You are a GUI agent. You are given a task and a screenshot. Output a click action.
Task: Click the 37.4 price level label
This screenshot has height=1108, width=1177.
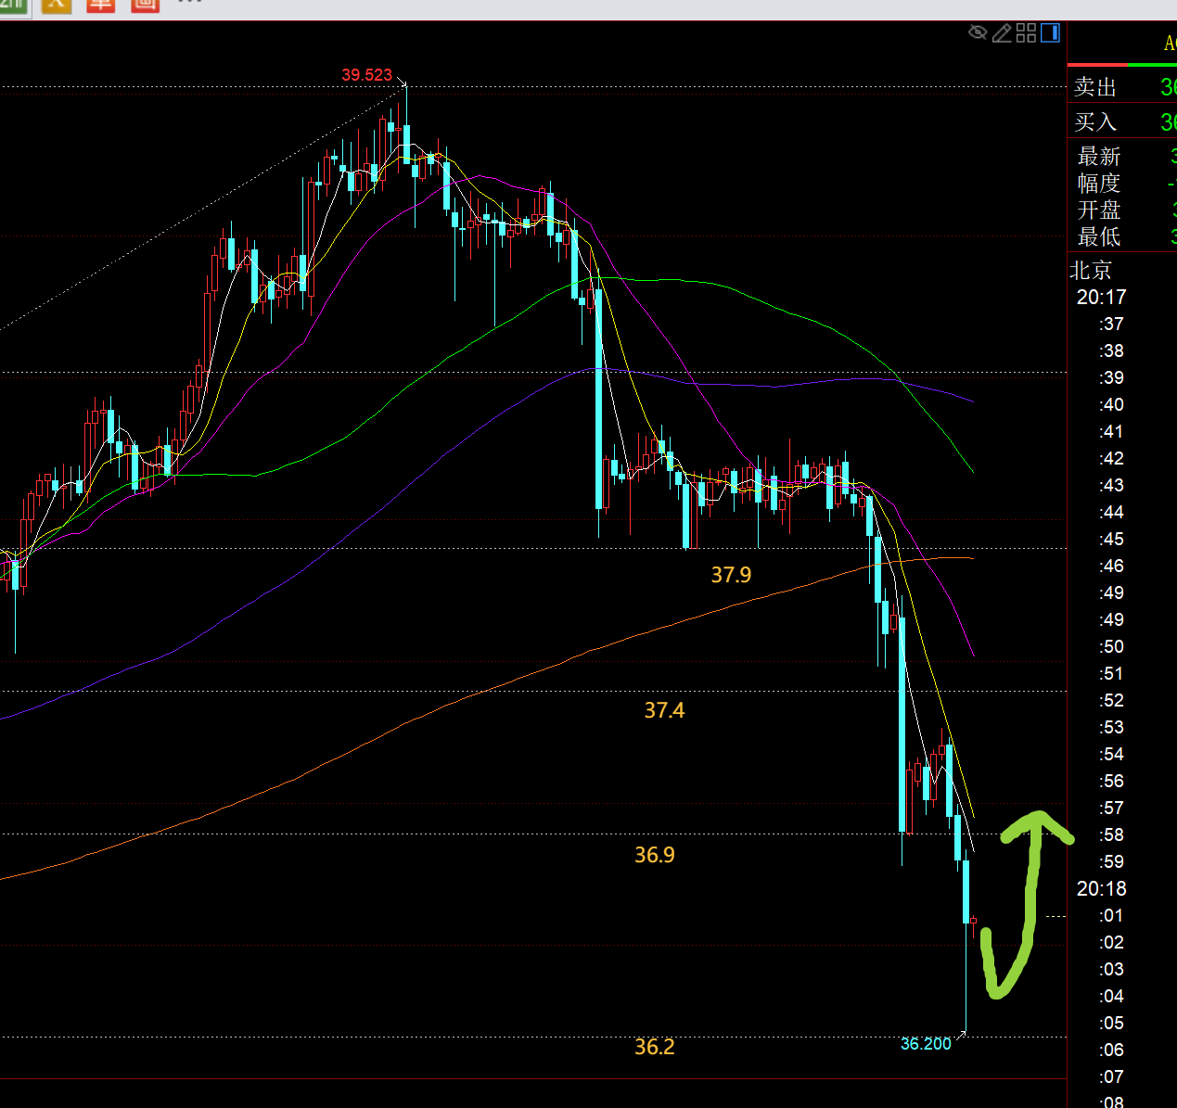click(x=664, y=711)
